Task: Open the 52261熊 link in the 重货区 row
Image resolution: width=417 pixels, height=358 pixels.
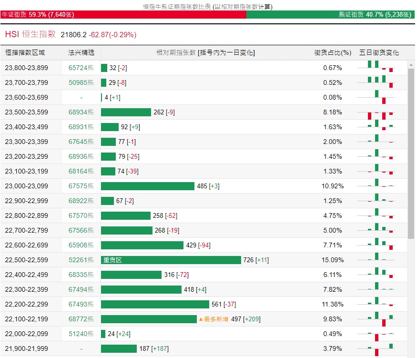Action: click(81, 260)
